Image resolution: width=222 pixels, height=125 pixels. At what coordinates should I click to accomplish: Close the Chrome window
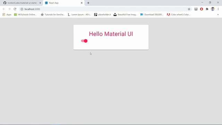pyautogui.click(x=218, y=2)
